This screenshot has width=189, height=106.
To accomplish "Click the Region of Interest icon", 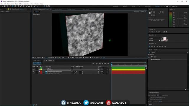I will (x=71, y=58).
